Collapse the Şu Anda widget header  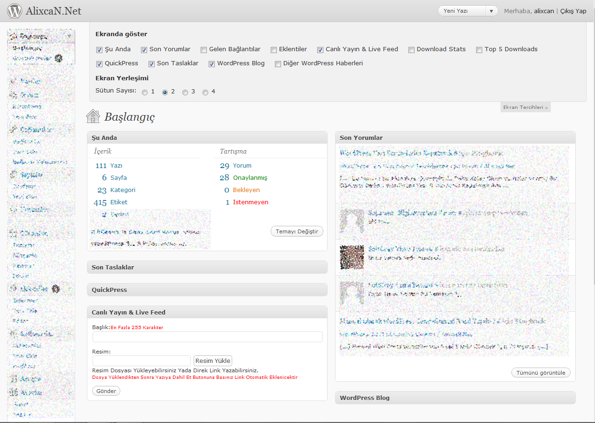tap(207, 138)
